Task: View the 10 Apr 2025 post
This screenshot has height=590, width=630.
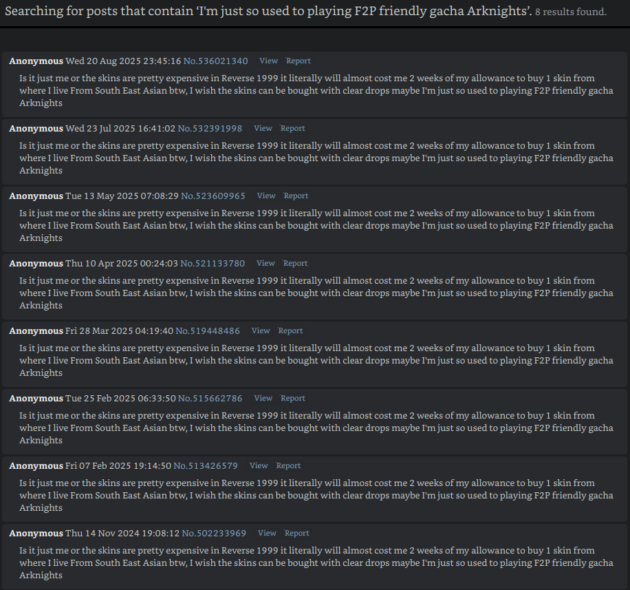Action: [265, 263]
